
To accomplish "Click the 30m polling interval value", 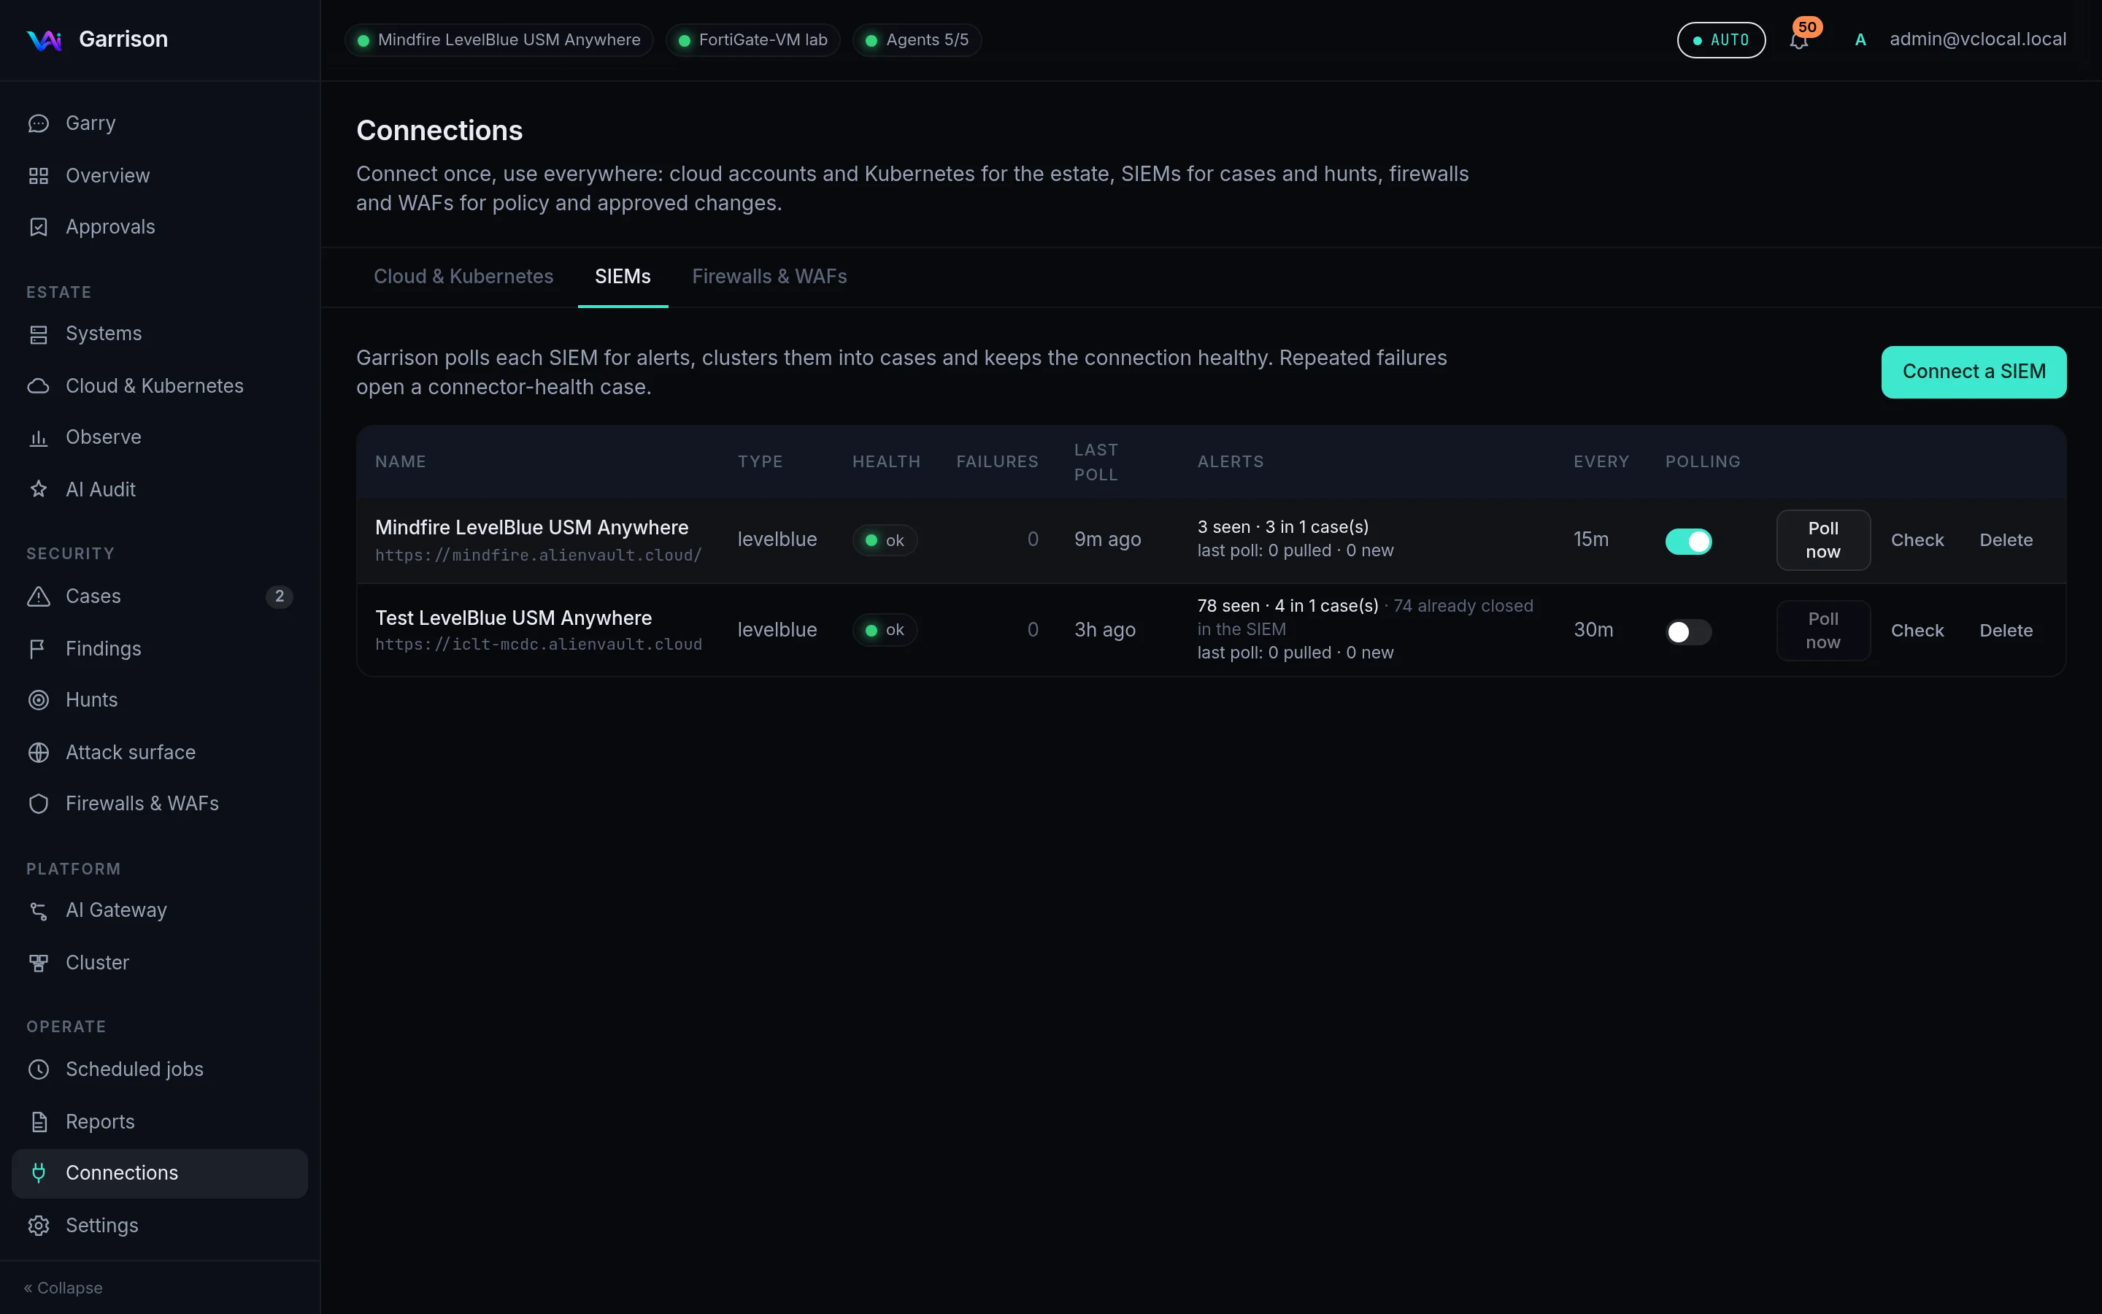I will point(1593,630).
